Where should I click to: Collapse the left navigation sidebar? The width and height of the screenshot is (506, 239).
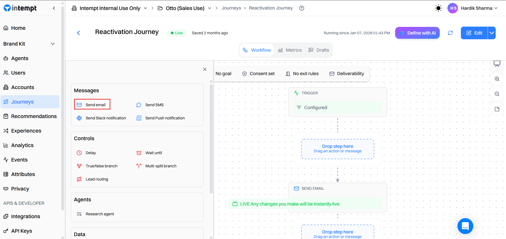[54, 8]
